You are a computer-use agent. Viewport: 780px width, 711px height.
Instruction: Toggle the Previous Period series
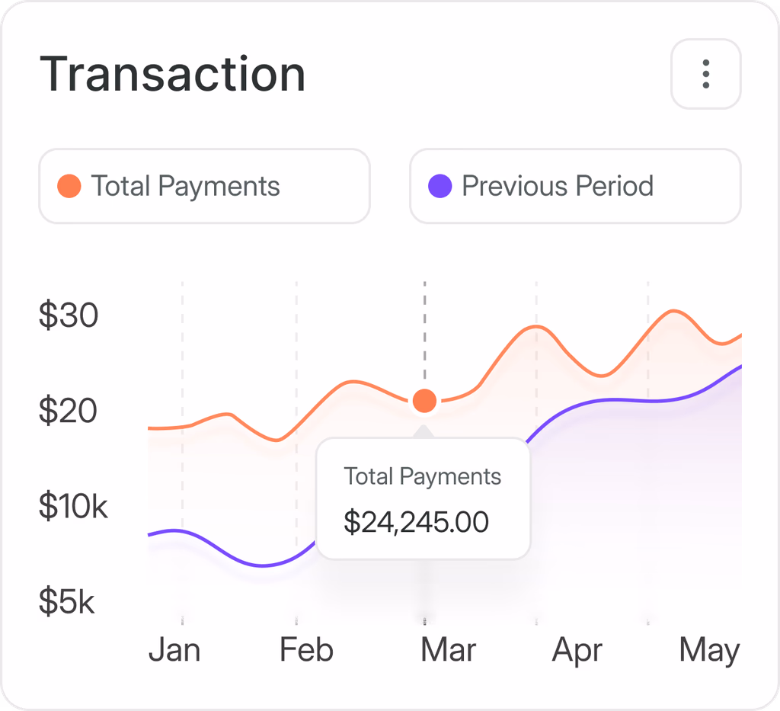tap(575, 186)
